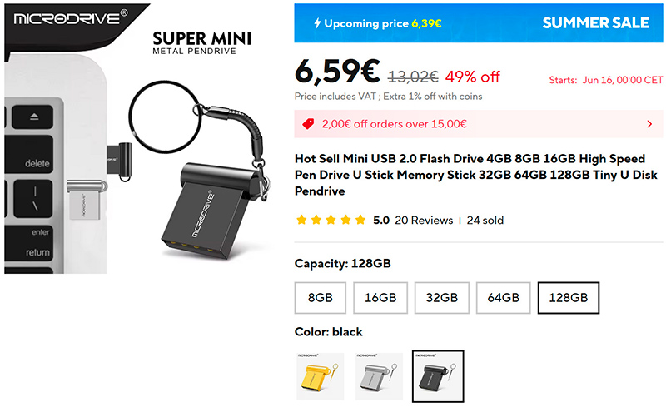The height and width of the screenshot is (407, 666).
Task: Pick the 64GB capacity option
Action: (x=503, y=297)
